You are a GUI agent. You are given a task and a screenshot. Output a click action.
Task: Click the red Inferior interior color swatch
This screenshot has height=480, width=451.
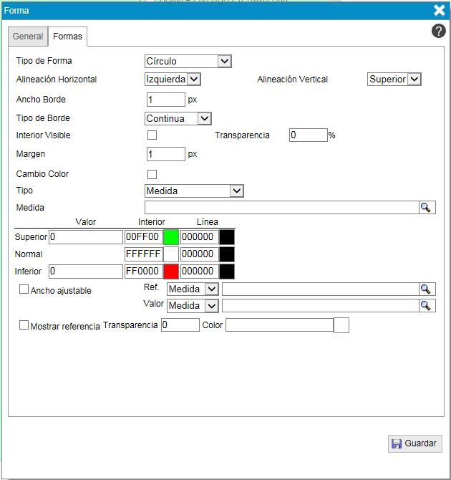[x=171, y=272]
